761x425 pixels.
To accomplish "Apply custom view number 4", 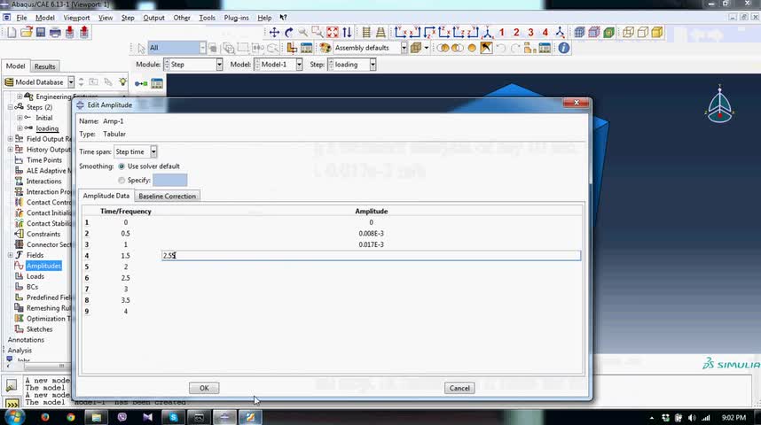I will [545, 33].
